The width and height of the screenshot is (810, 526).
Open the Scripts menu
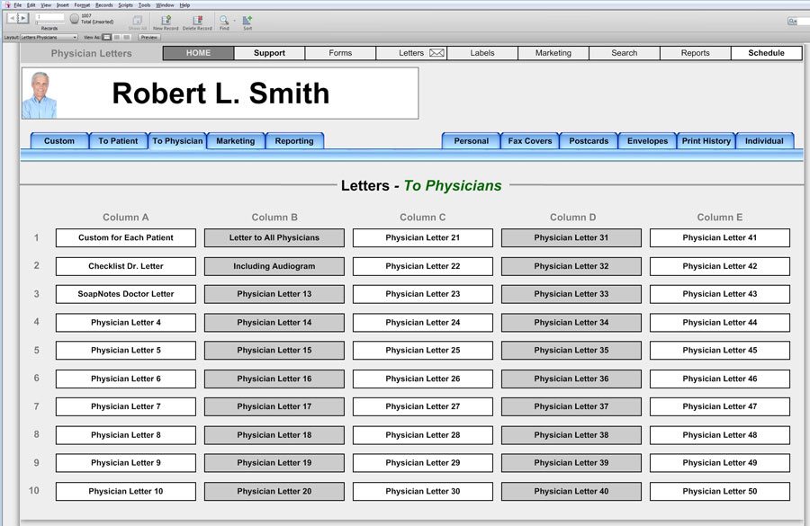(125, 4)
